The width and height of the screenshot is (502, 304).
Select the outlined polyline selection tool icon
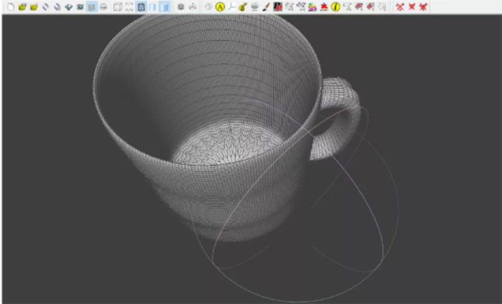[382, 7]
